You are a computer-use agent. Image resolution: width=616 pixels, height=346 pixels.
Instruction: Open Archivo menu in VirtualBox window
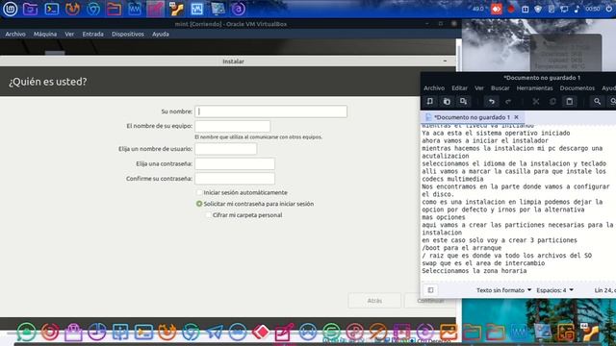coord(15,35)
